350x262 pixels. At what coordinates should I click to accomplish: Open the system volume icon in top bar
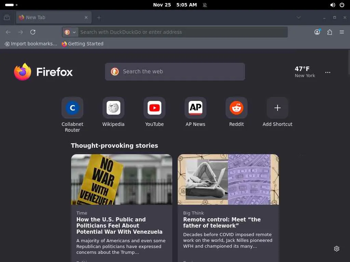click(x=333, y=5)
